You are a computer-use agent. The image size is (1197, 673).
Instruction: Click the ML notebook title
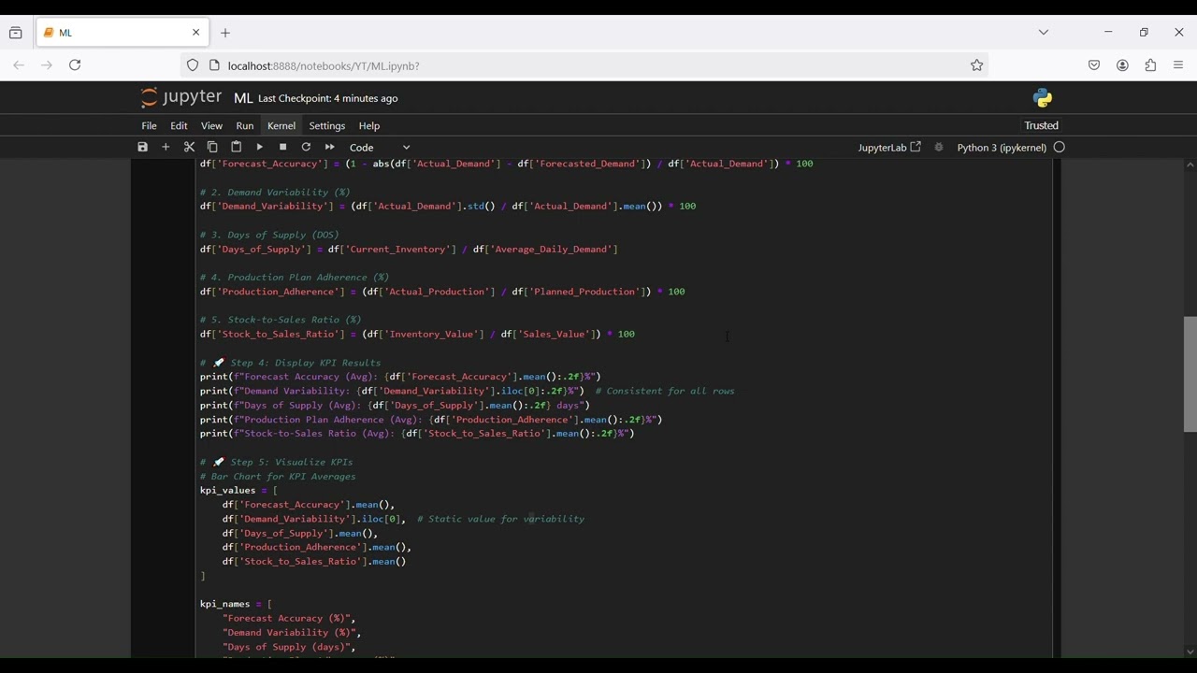pyautogui.click(x=243, y=98)
